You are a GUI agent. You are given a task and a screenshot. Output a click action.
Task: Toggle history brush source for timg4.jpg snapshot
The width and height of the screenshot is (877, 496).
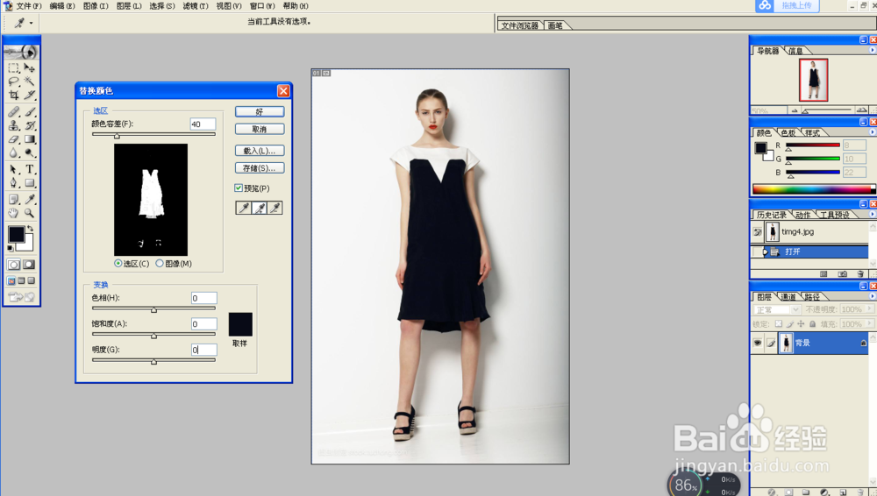click(758, 231)
